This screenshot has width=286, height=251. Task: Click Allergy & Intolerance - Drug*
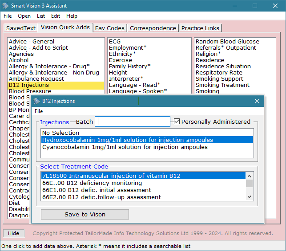pyautogui.click(x=49, y=66)
